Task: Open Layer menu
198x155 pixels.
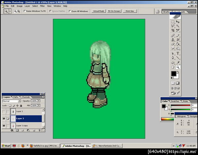Action: coord(27,6)
